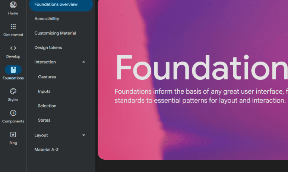Open the Gestures subpage
Image resolution: width=288 pixels, height=172 pixels.
[47, 77]
